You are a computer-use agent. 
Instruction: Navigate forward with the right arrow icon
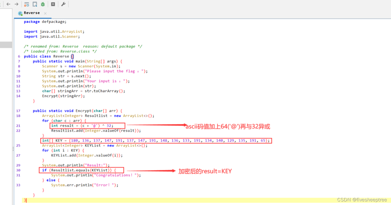(x=16, y=4)
